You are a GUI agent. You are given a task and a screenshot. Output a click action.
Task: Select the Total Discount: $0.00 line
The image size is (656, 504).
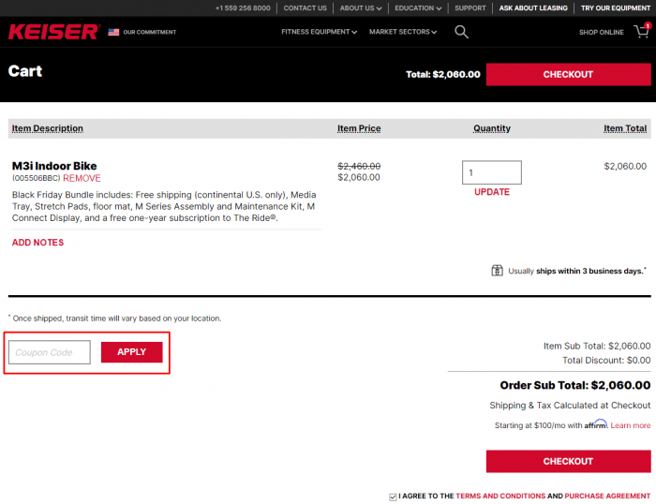606,360
